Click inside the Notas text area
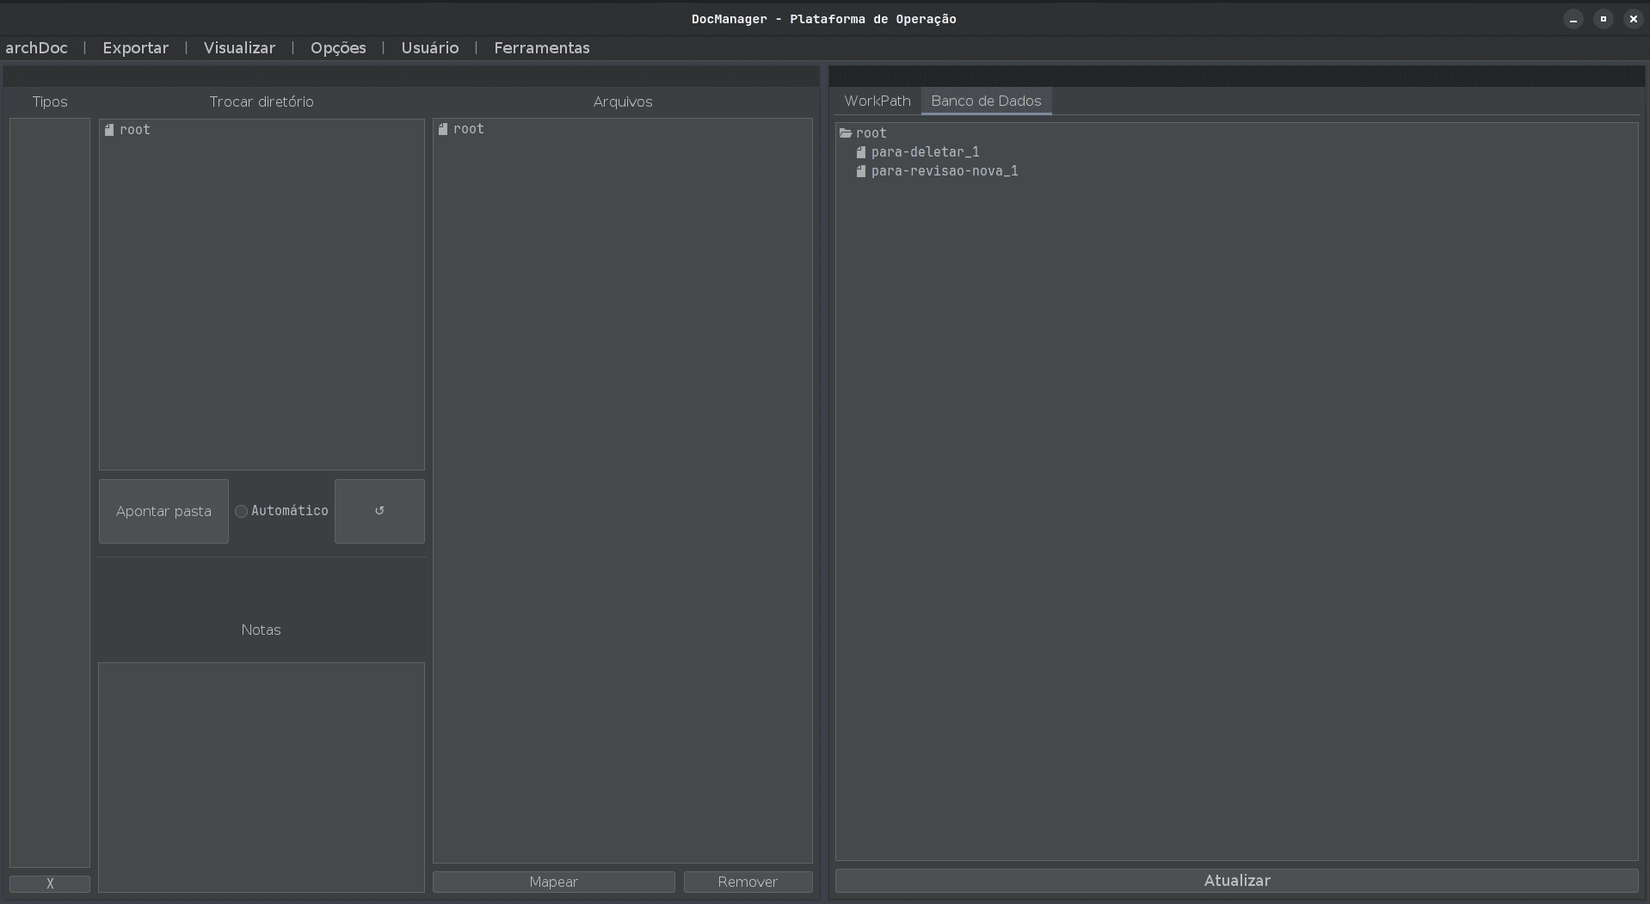1650x904 pixels. pos(262,777)
